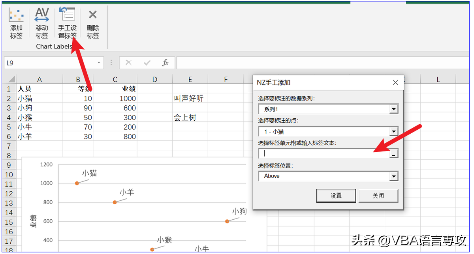Click cell with value 600 in column C
This screenshot has width=474, height=254.
coord(115,108)
